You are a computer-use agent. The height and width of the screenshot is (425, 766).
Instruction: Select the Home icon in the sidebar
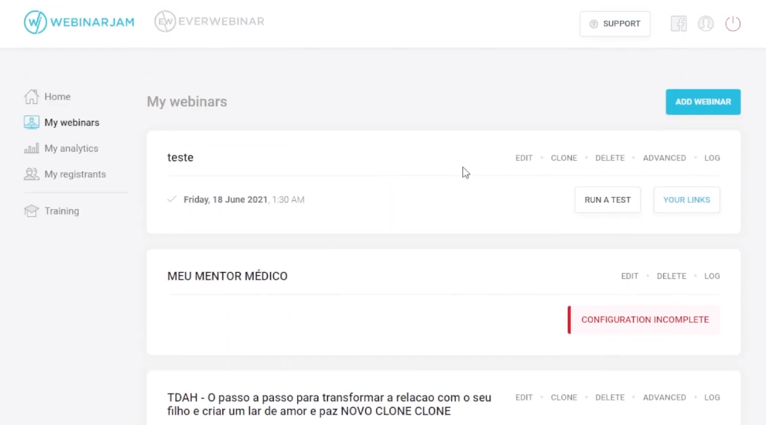pyautogui.click(x=31, y=96)
